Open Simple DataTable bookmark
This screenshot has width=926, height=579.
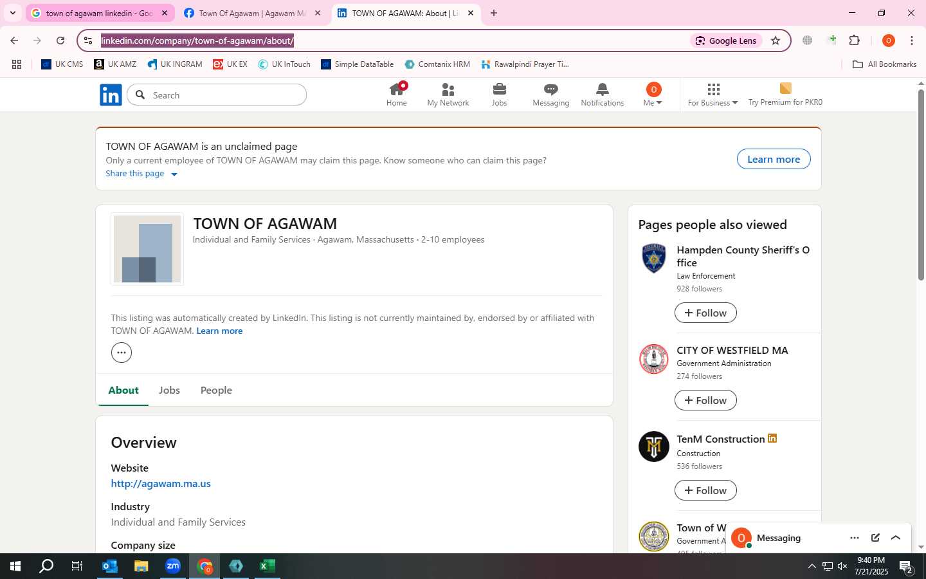357,64
